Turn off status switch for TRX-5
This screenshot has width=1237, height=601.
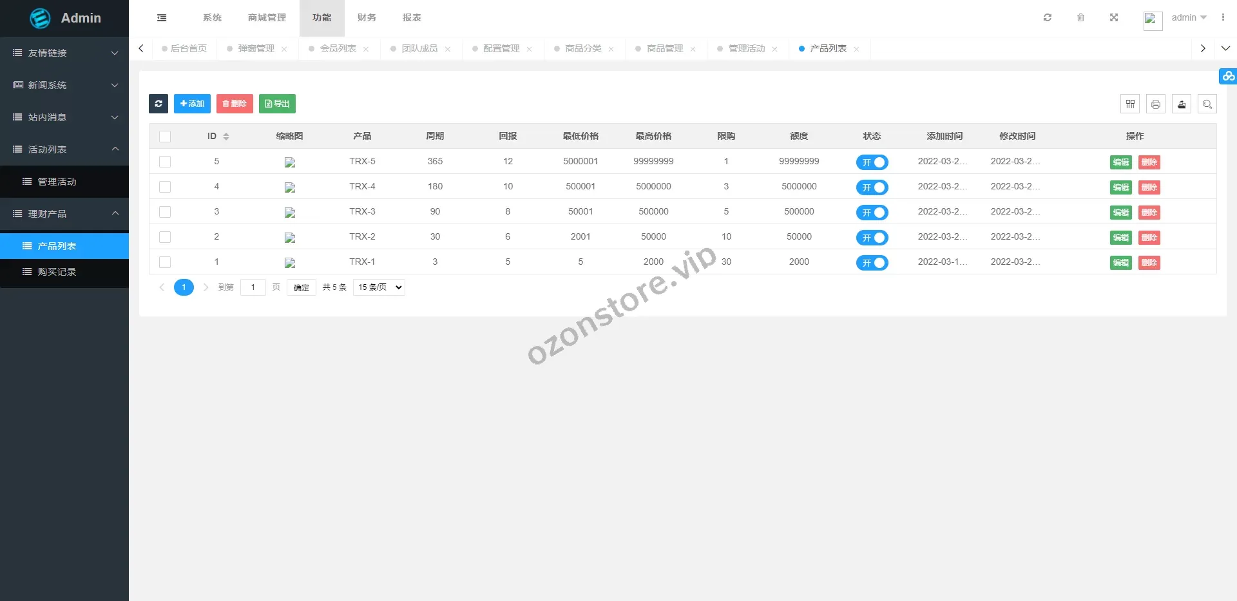coord(872,162)
